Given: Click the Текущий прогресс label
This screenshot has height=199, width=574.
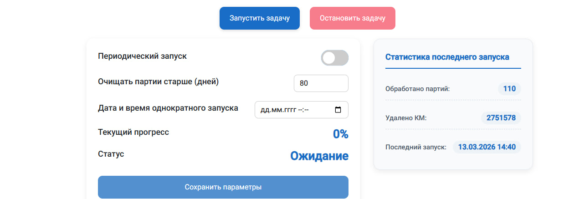Looking at the screenshot, I should [x=133, y=132].
